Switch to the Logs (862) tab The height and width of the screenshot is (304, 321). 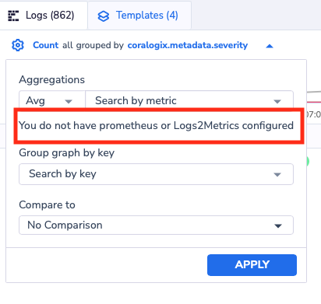click(44, 16)
